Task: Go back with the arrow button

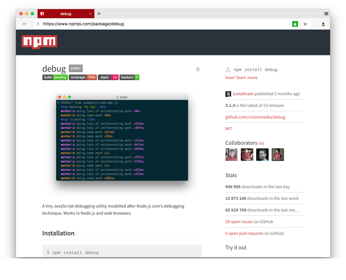Action: (25, 24)
